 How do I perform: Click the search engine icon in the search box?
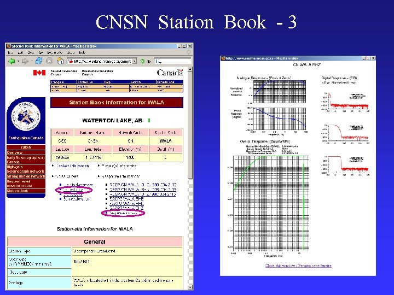coord(158,61)
